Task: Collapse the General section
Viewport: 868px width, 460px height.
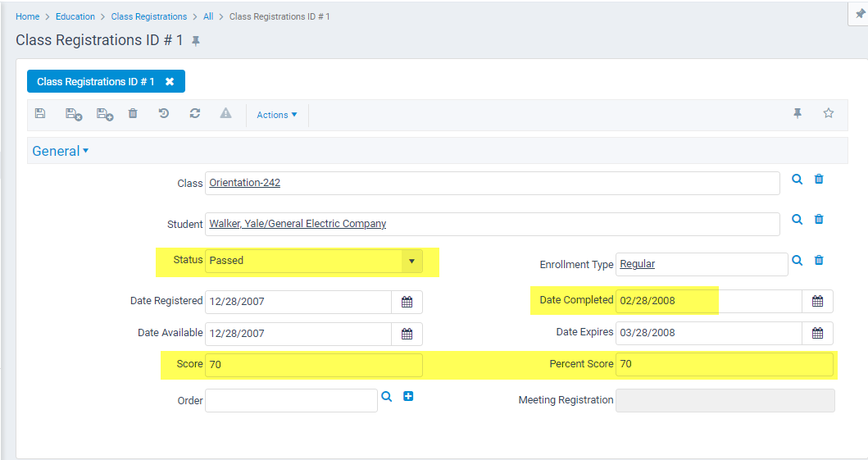Action: coord(61,151)
